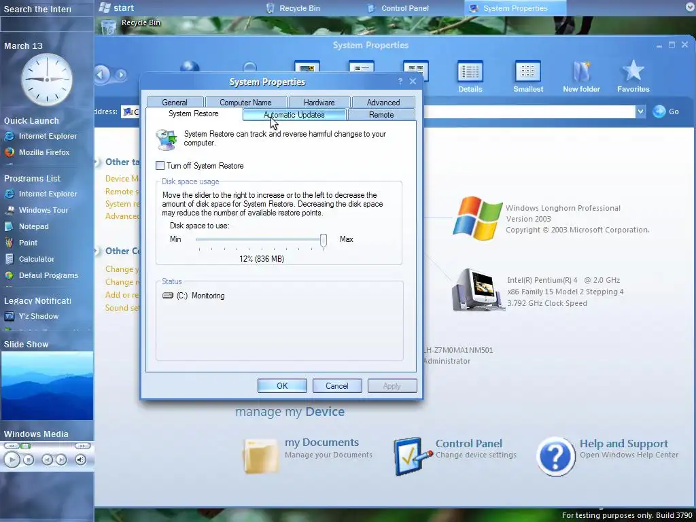Tick the Turn off System Restore checkbox
Viewport: 696px width, 522px height.
160,166
